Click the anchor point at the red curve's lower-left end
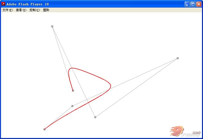Viewport: 203px width, 139px height. coord(44,129)
